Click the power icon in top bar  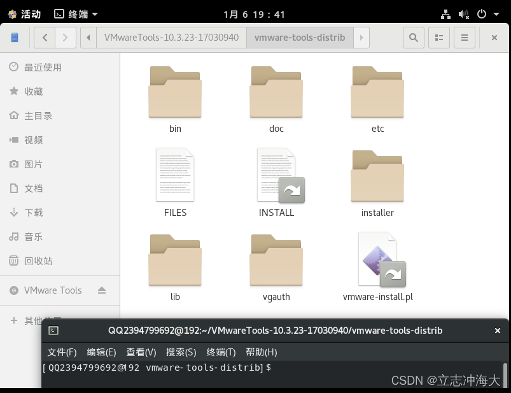click(481, 14)
